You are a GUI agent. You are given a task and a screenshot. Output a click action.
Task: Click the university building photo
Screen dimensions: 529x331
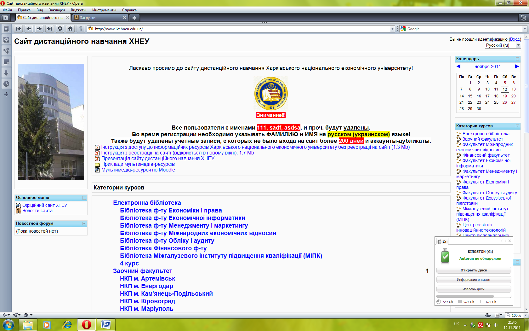[x=51, y=122]
